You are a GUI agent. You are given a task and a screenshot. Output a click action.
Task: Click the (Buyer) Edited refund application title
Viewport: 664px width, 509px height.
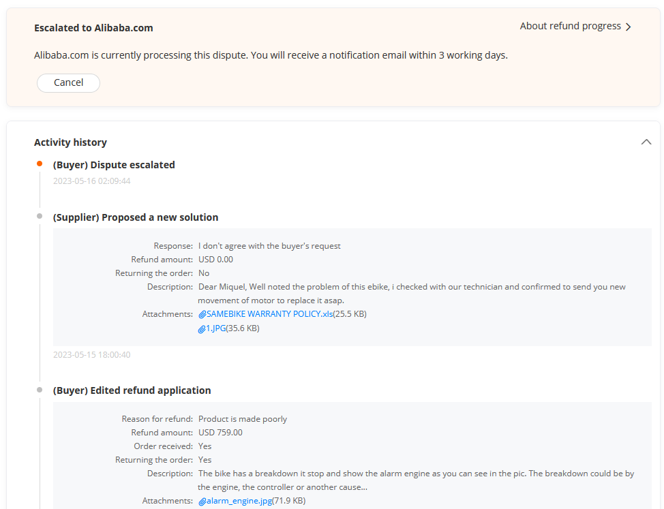tap(132, 390)
